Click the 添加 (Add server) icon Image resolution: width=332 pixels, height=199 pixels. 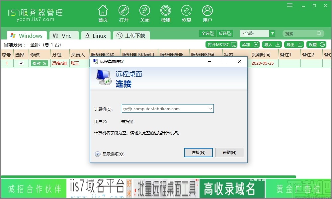click(x=249, y=44)
